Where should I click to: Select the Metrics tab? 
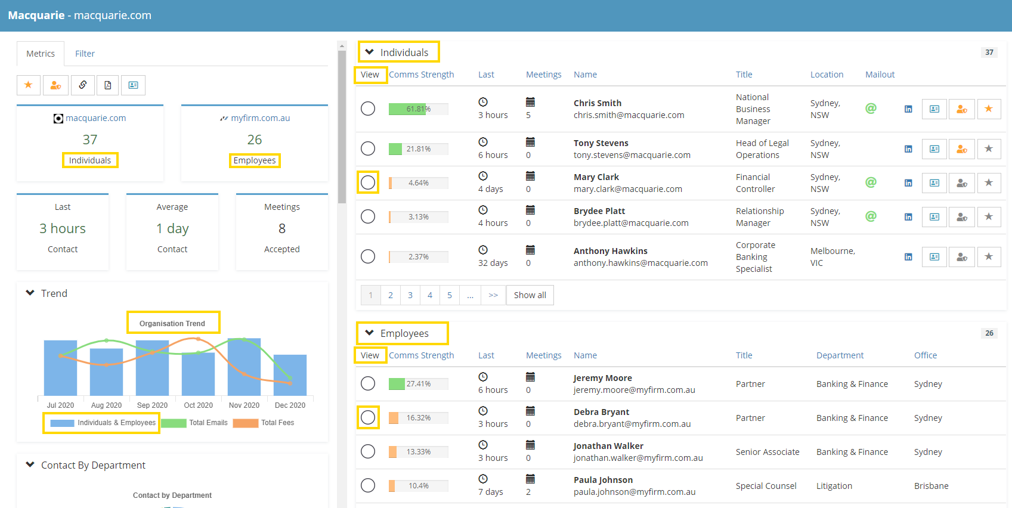pos(41,54)
